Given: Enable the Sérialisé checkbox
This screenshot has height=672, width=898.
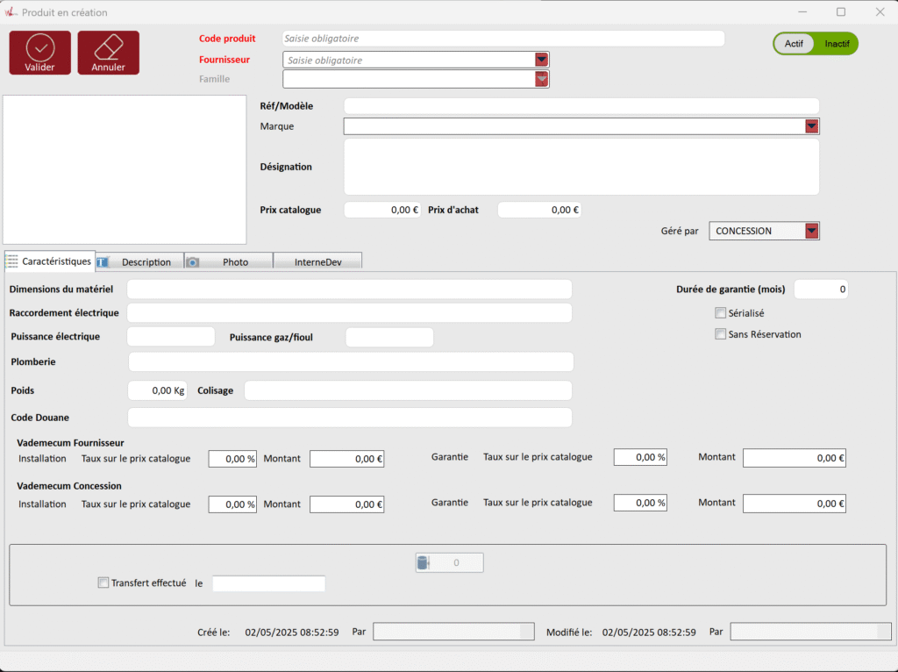Looking at the screenshot, I should [x=721, y=313].
